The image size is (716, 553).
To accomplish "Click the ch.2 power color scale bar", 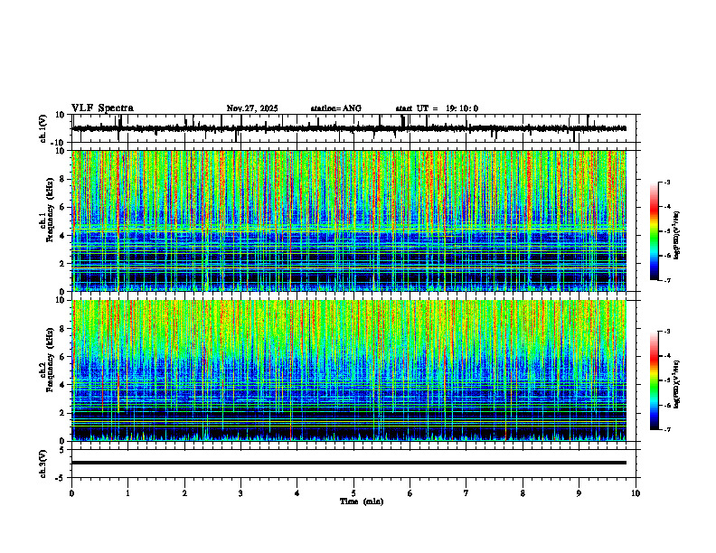I will pyautogui.click(x=655, y=380).
